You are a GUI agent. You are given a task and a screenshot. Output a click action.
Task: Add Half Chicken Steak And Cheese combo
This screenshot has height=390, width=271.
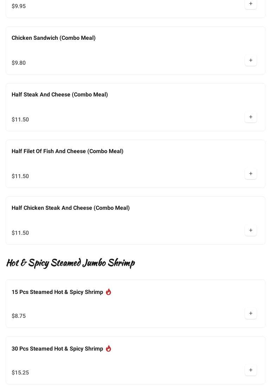click(x=251, y=230)
